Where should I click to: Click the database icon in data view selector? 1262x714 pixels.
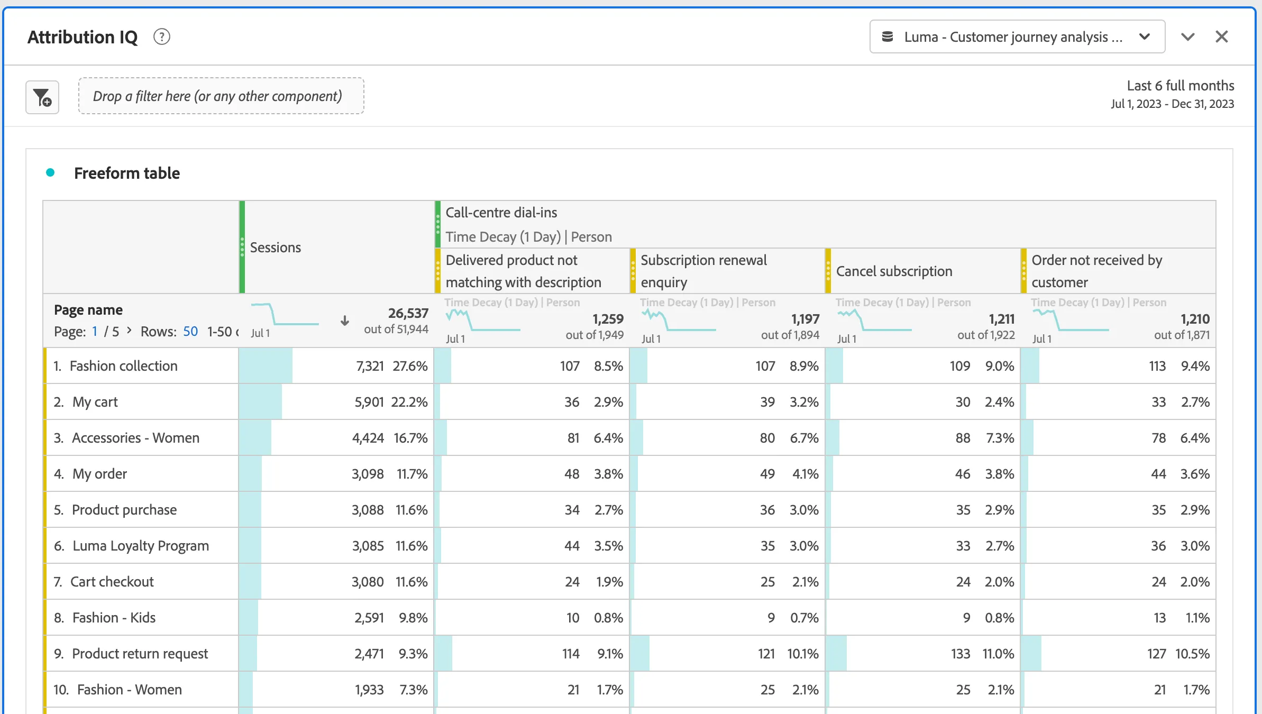coord(888,36)
